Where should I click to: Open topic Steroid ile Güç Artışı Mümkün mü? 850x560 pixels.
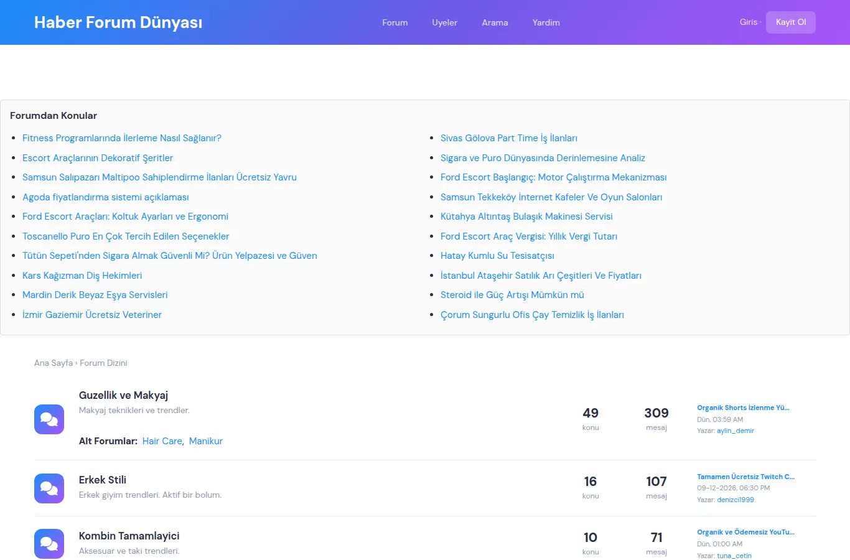coord(512,295)
